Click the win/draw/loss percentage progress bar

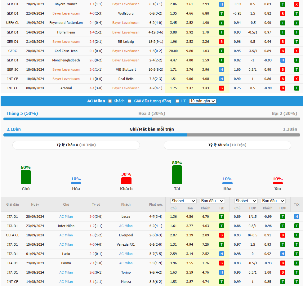(x=152, y=119)
